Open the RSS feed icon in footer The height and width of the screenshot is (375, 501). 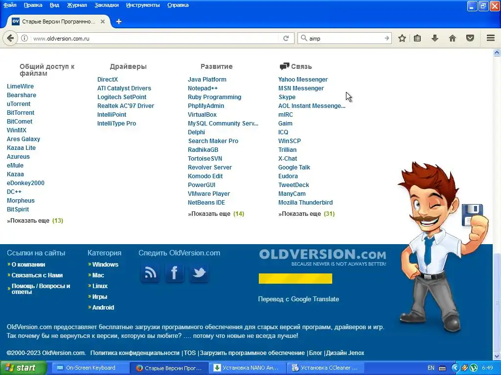[x=150, y=273]
